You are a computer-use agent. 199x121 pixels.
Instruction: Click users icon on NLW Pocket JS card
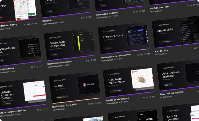(x=96, y=103)
